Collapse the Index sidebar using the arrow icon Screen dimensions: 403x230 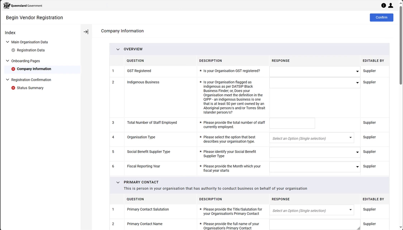pos(86,32)
